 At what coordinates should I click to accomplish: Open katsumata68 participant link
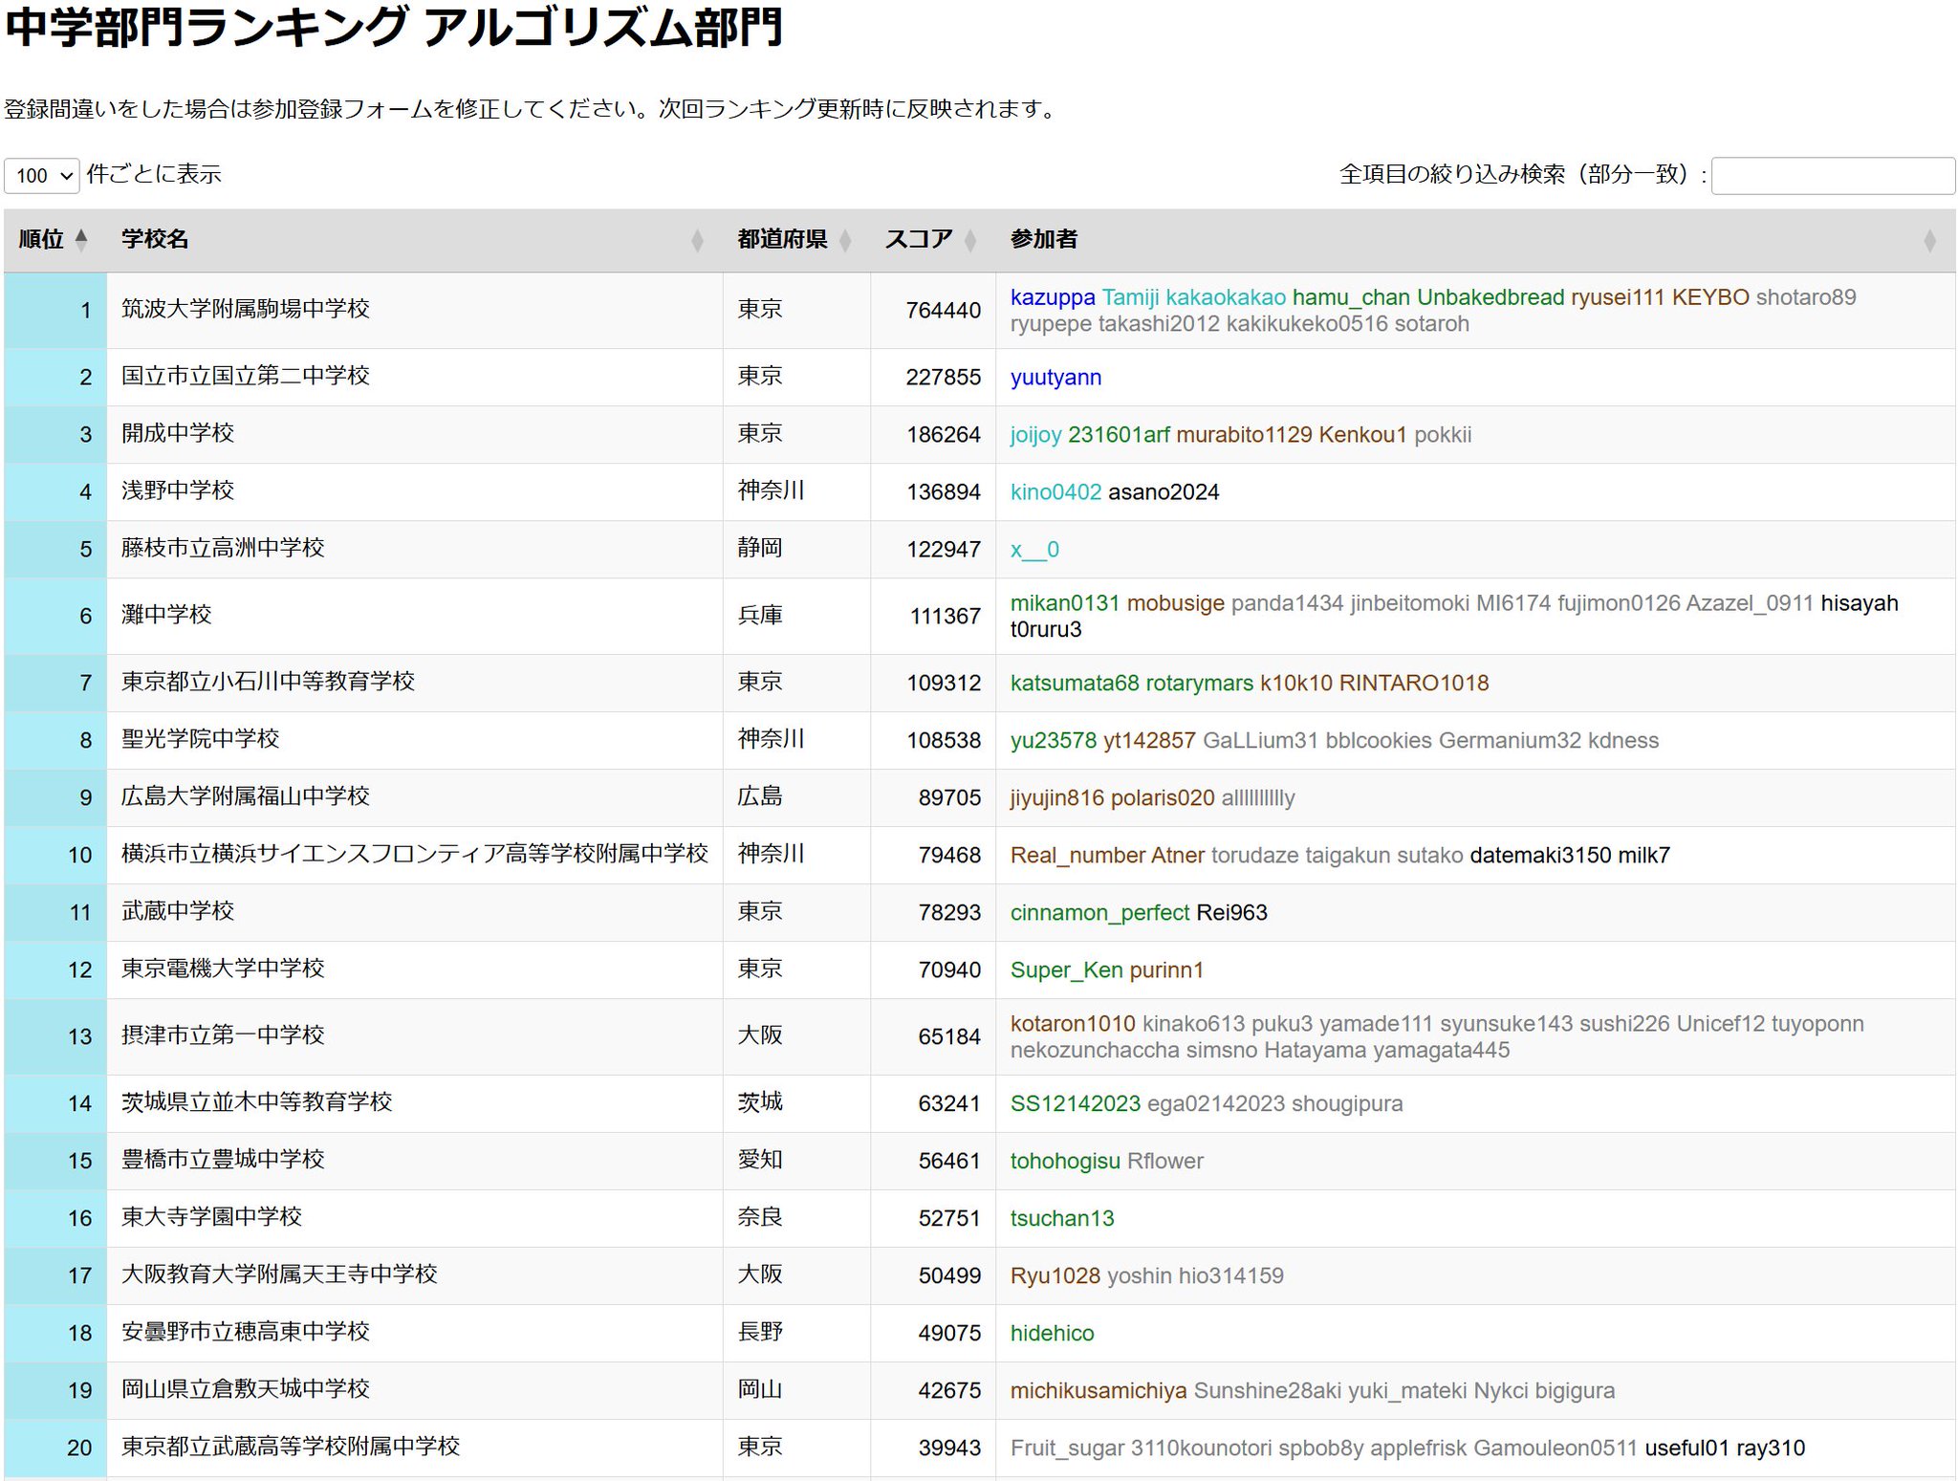coord(1075,684)
